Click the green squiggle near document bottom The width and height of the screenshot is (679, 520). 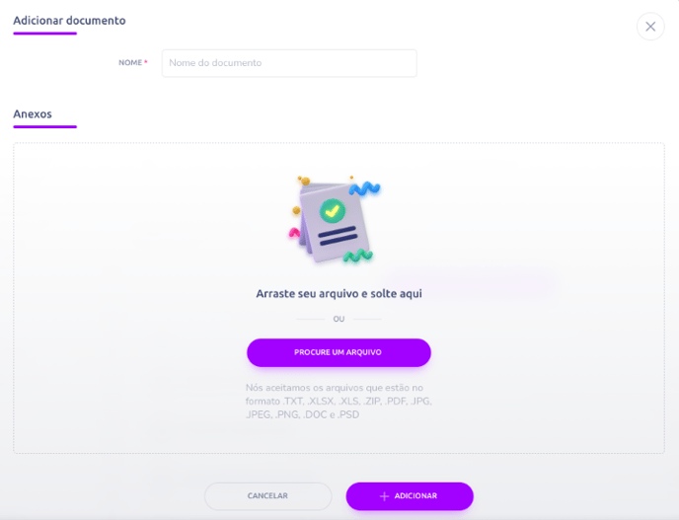coord(357,256)
